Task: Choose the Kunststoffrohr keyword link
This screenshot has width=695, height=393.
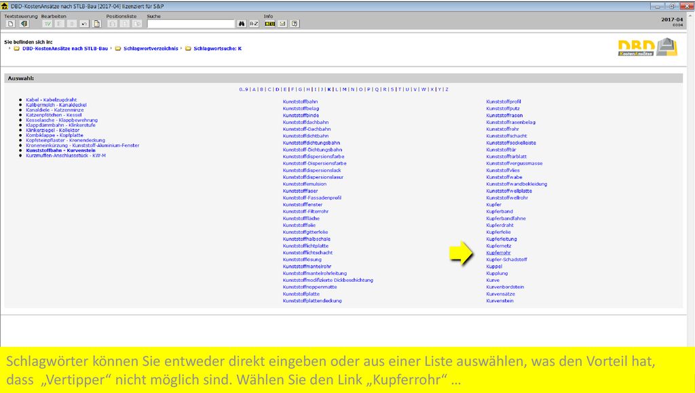Action: click(x=503, y=129)
